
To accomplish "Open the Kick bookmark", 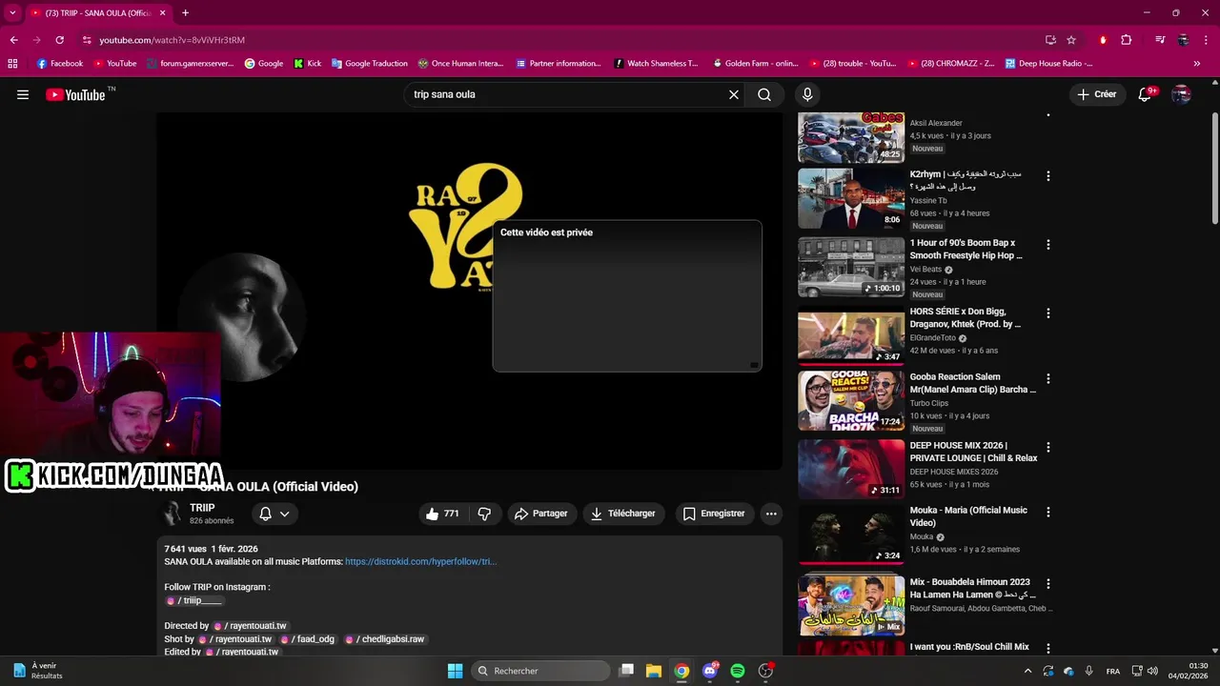I will coord(307,64).
